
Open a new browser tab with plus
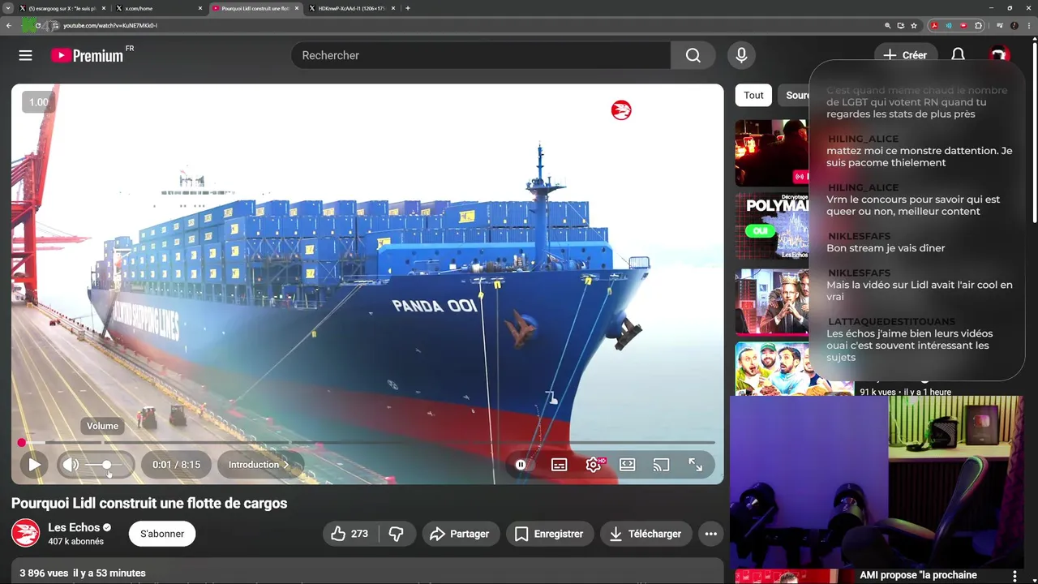408,8
